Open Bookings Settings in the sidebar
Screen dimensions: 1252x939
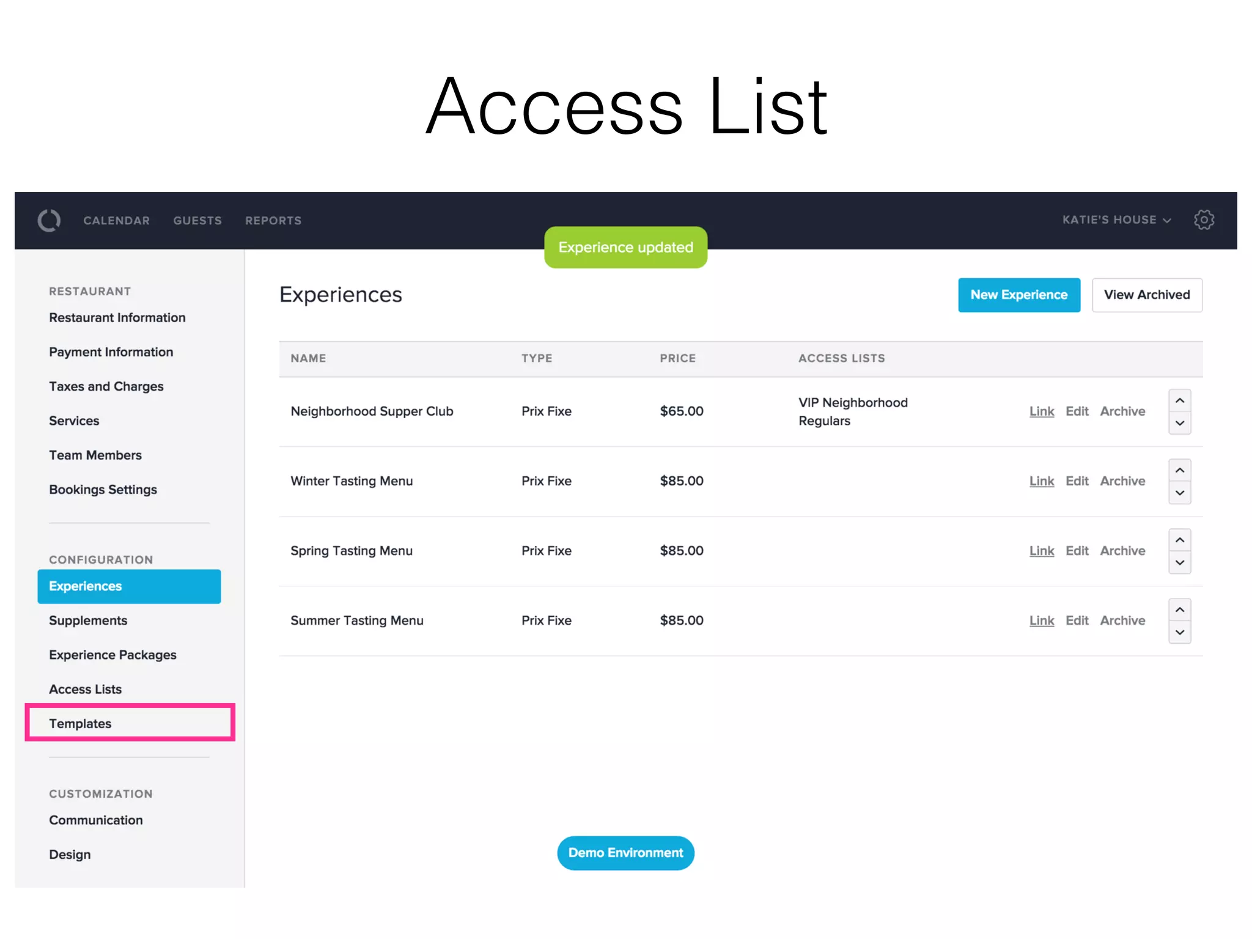(x=103, y=490)
